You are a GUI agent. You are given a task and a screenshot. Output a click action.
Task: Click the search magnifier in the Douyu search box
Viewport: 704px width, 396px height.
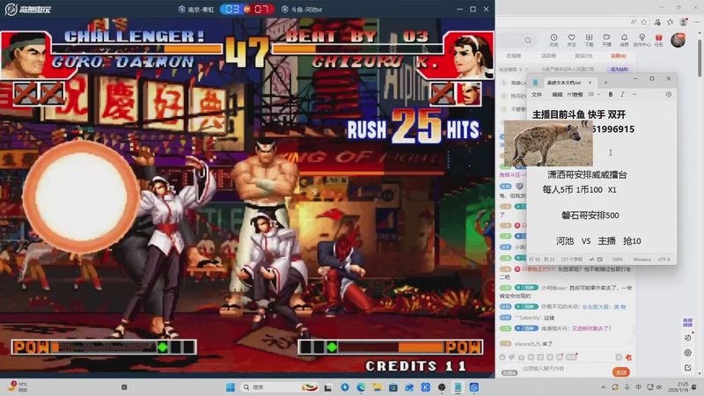pos(528,40)
